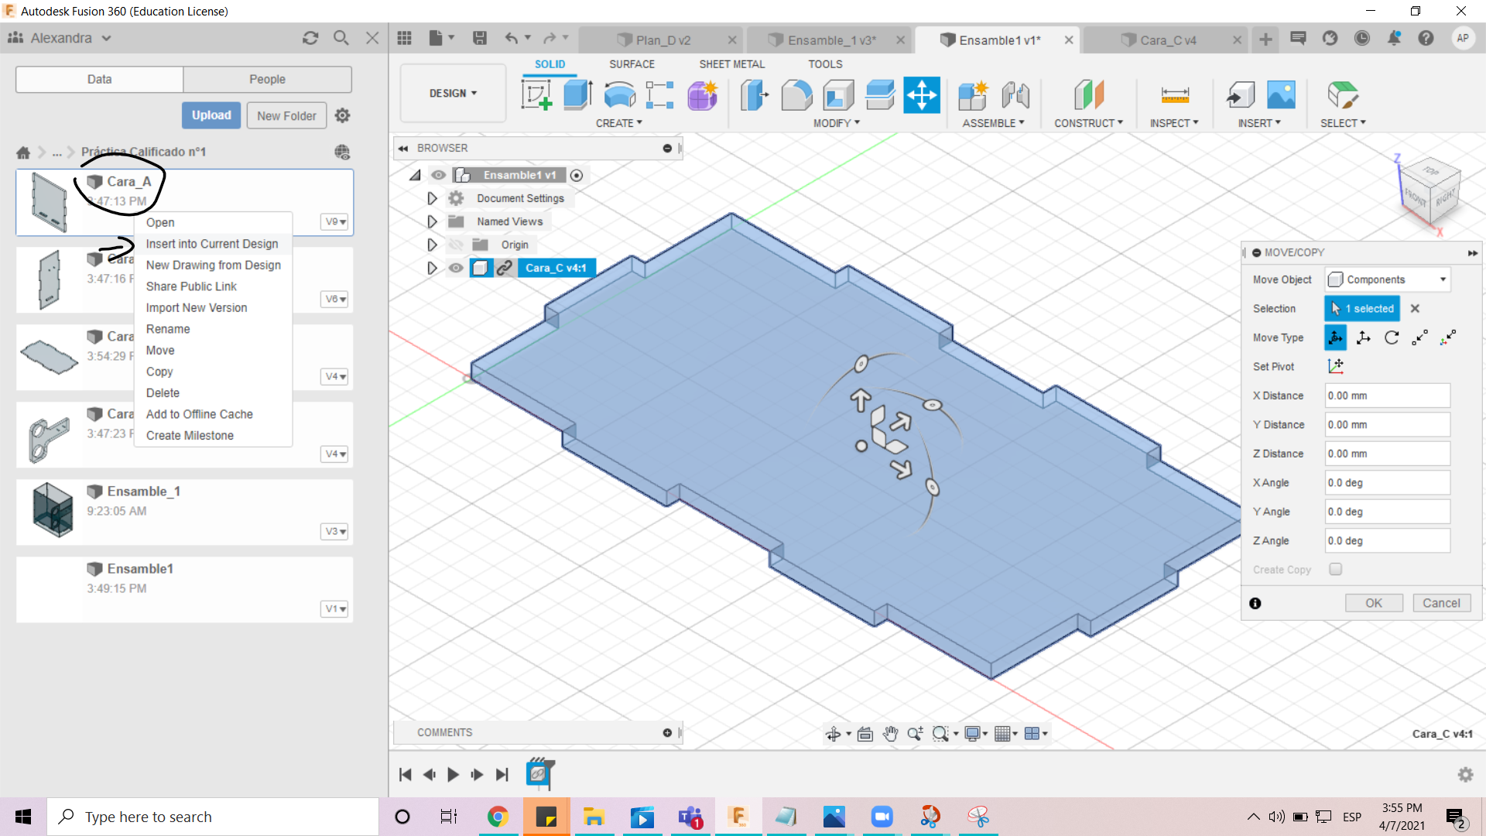Select the Joint tool in ASSEMBLE panel

pyautogui.click(x=1015, y=95)
